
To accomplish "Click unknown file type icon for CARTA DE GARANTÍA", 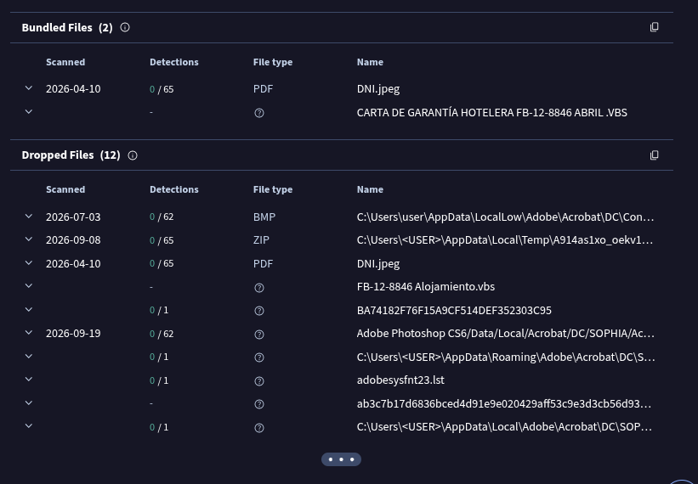I will pyautogui.click(x=259, y=113).
